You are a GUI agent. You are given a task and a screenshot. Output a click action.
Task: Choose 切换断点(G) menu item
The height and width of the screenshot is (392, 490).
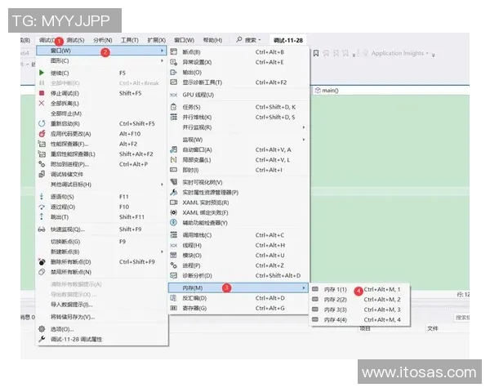pos(101,242)
